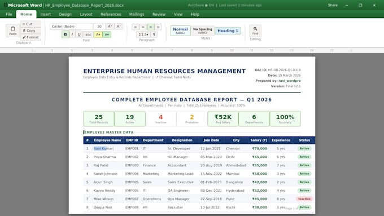This screenshot has width=384, height=216.
Task: Click the ₹52K Avg Salary stat card
Action: tap(223, 119)
